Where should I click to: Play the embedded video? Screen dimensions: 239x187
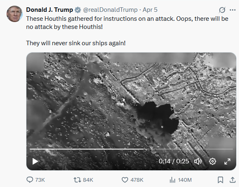click(x=35, y=161)
